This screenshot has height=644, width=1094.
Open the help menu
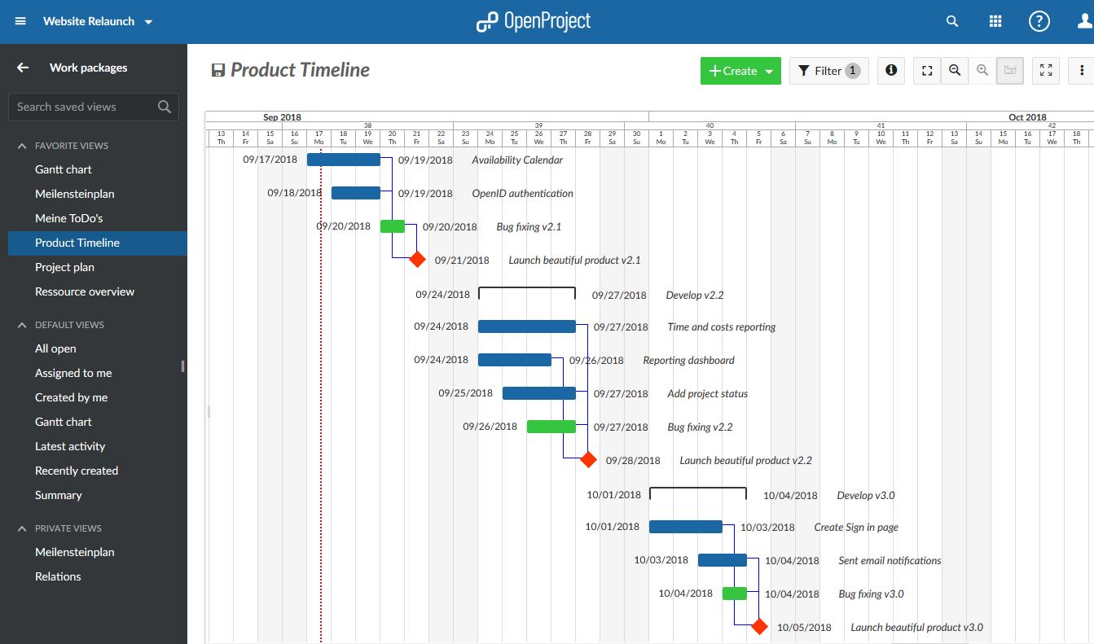[1039, 22]
